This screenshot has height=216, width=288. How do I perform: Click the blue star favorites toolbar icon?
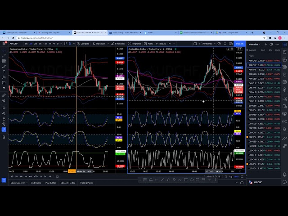click(x=4, y=180)
